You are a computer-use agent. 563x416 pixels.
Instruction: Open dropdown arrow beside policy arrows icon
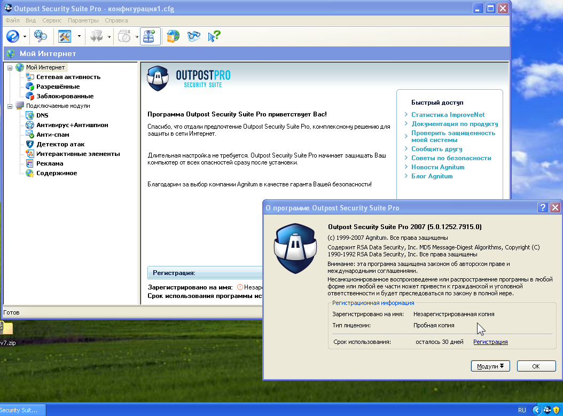pyautogui.click(x=109, y=37)
